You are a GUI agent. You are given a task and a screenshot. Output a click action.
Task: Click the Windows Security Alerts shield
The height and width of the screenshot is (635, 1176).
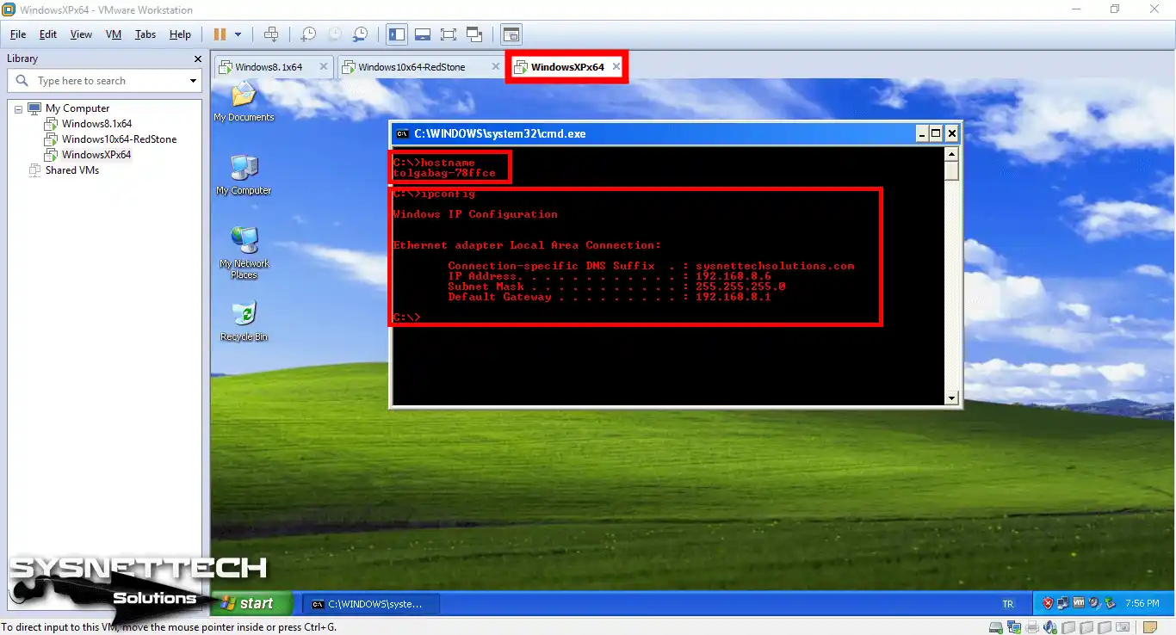click(x=1048, y=603)
